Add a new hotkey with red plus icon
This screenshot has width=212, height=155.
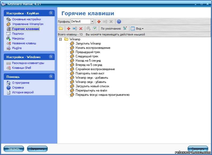tap(69, 29)
